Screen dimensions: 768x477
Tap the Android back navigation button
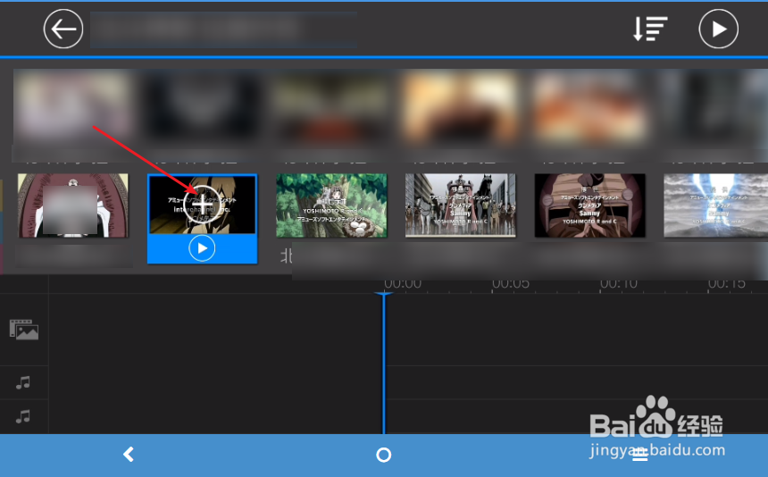click(x=129, y=455)
